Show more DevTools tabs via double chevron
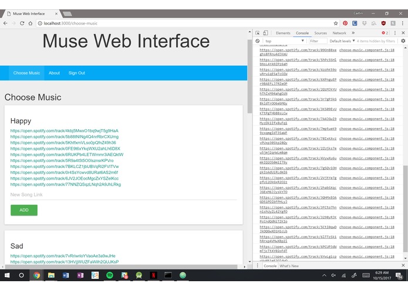This screenshot has width=408, height=290. [353, 33]
